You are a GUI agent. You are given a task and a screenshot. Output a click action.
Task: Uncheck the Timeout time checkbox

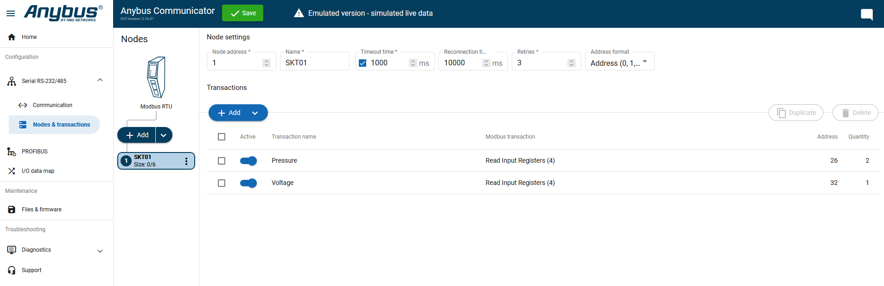tap(363, 63)
